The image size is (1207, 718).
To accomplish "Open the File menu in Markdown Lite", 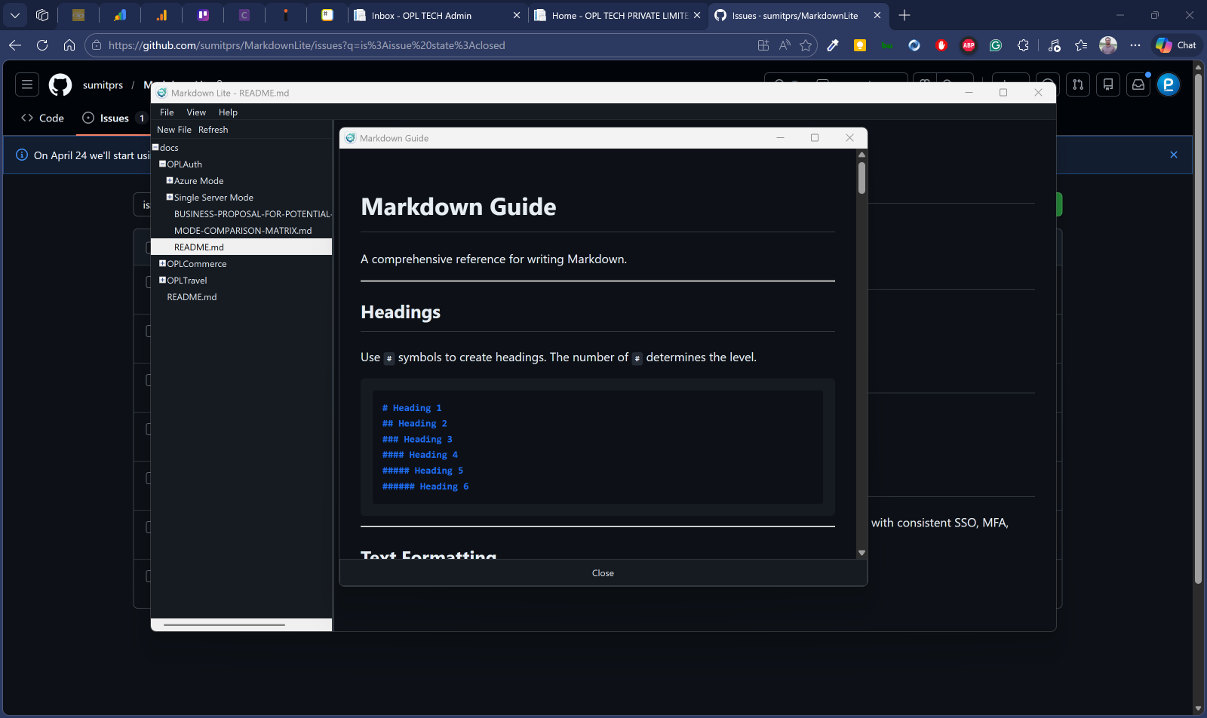I will (x=167, y=112).
